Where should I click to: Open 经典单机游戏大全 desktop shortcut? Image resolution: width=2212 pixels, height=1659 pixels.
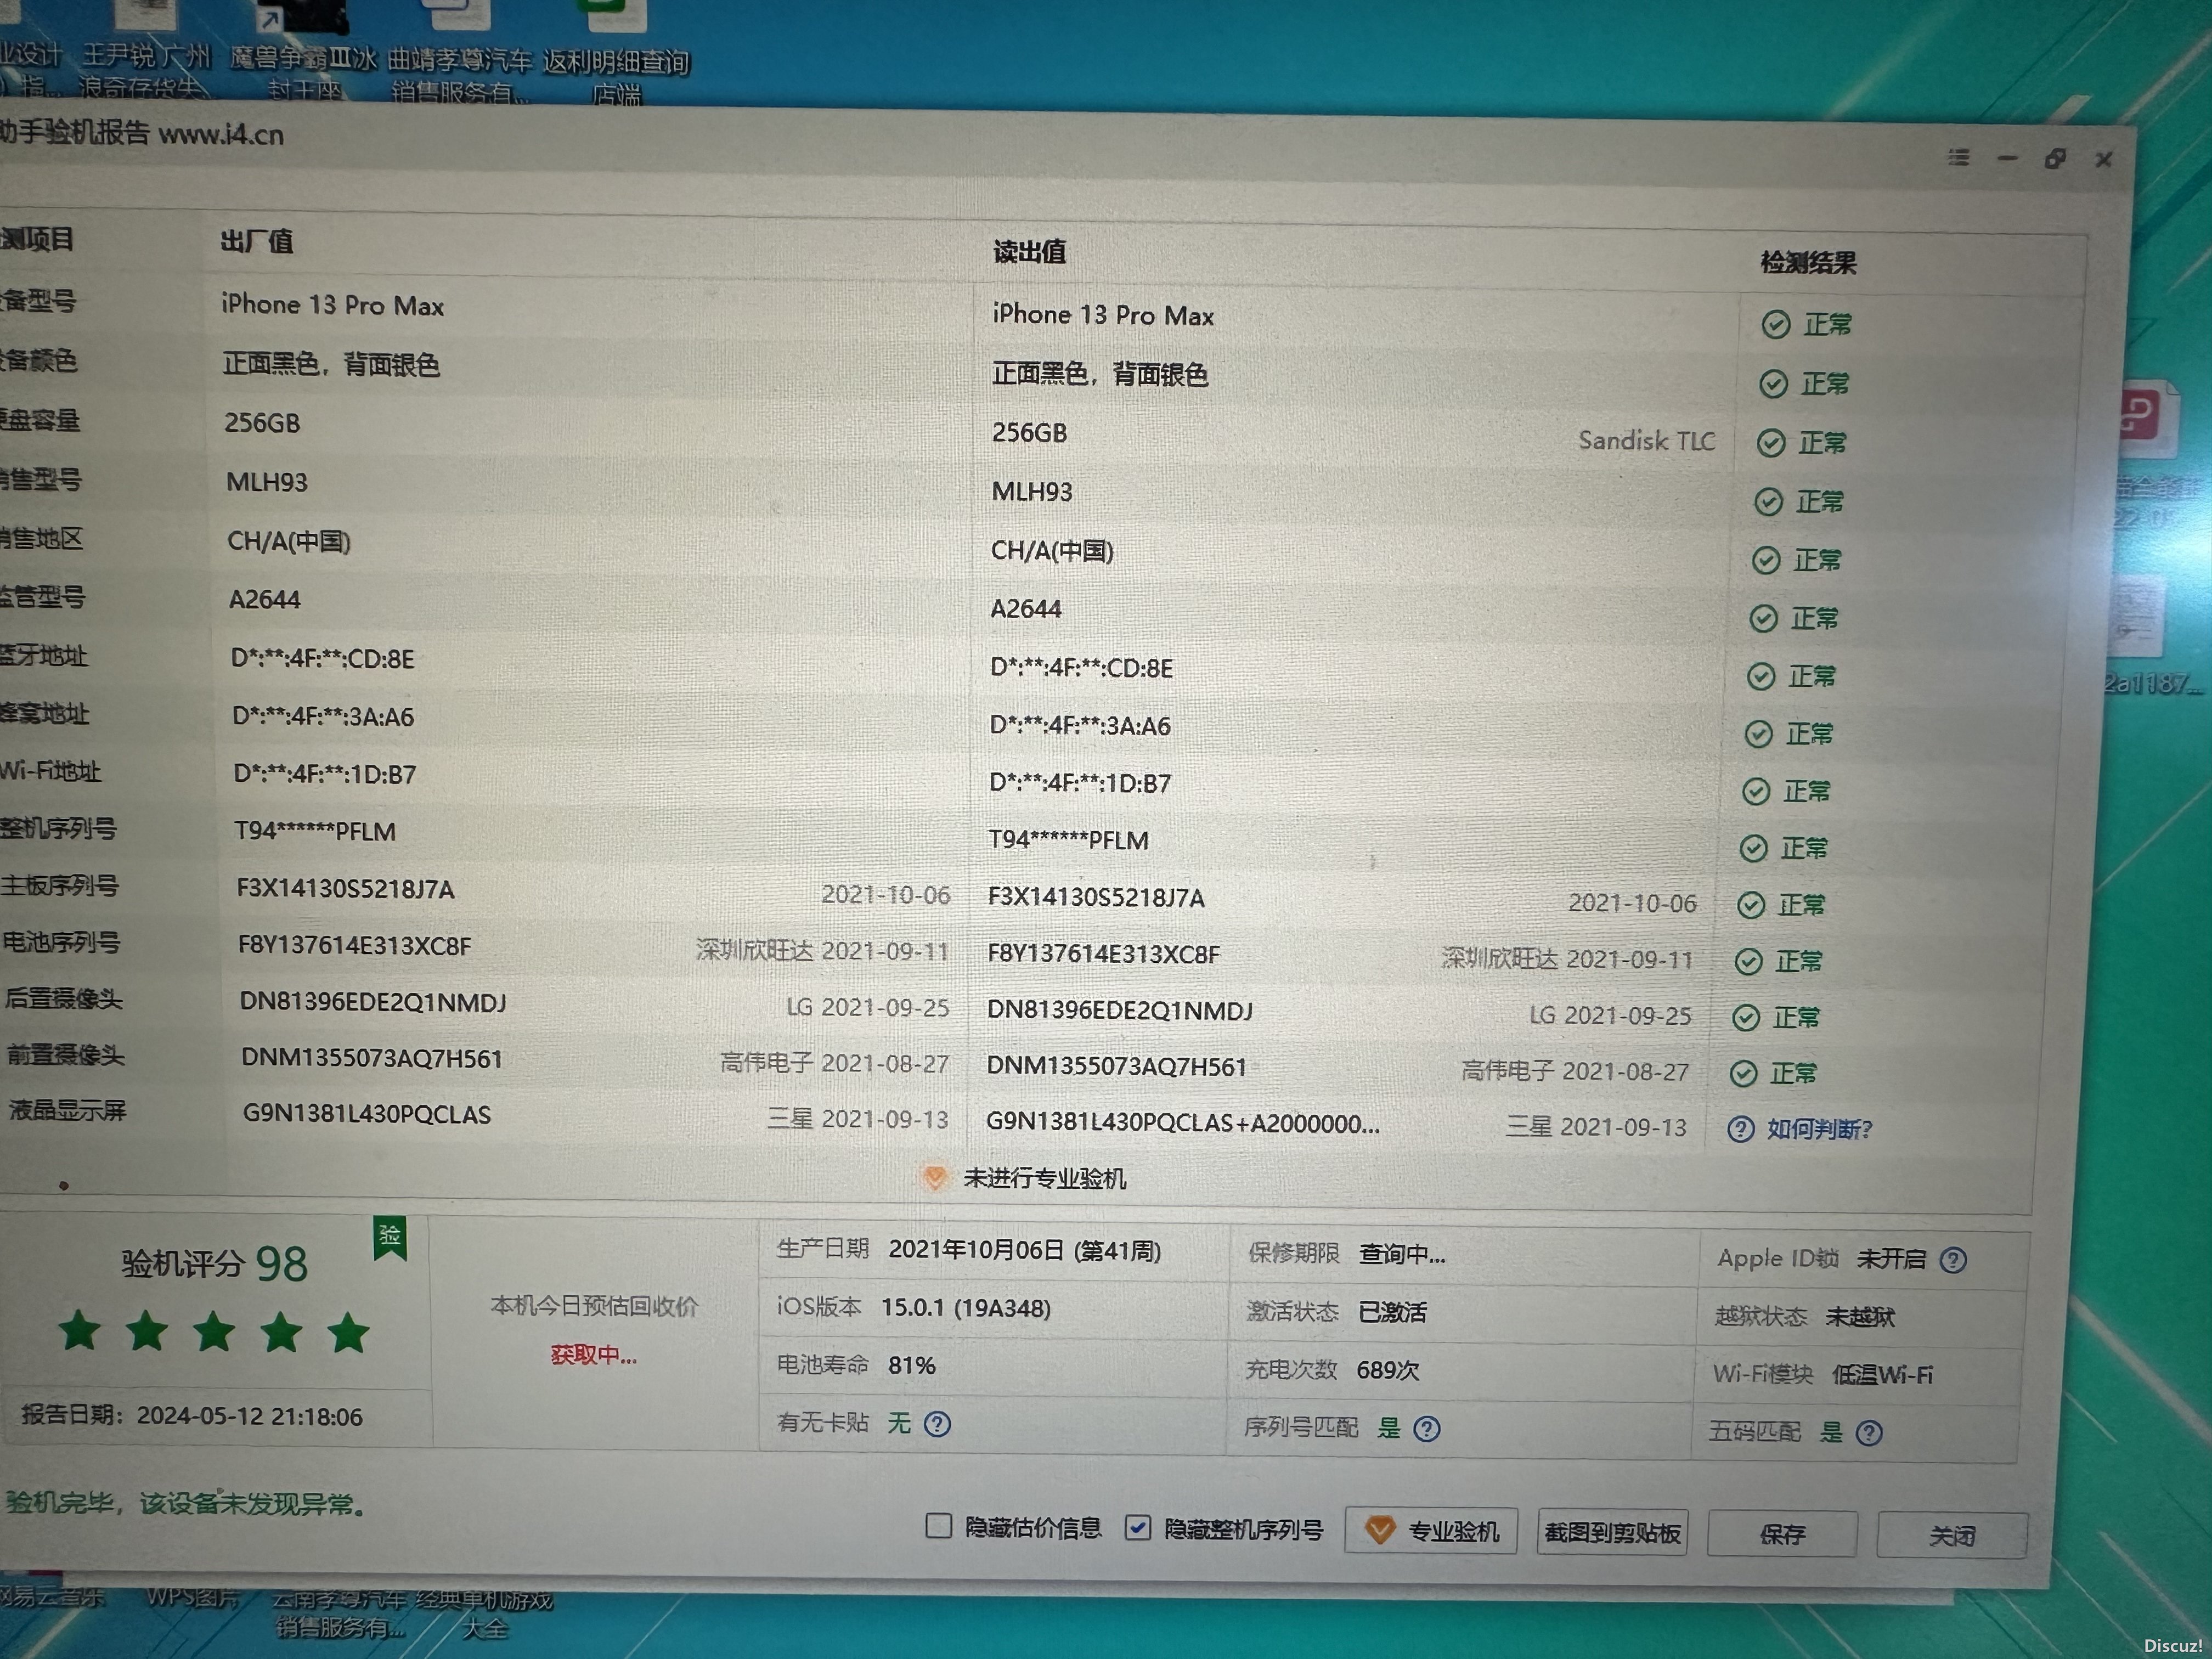point(484,1613)
